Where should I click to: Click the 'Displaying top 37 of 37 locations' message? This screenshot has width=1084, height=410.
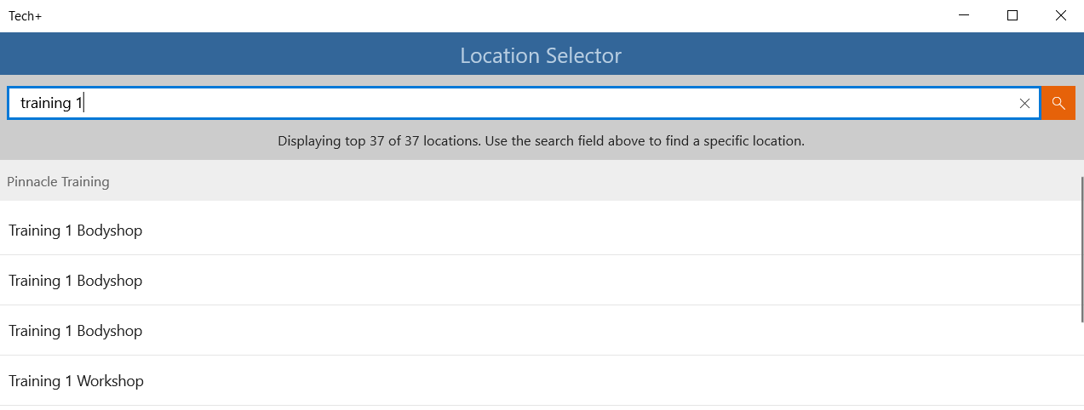click(x=541, y=140)
